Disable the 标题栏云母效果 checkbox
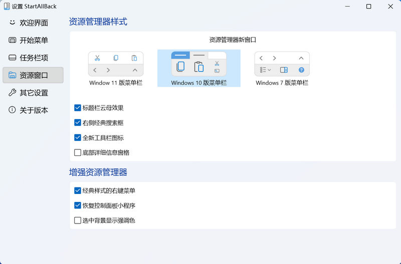 point(78,107)
